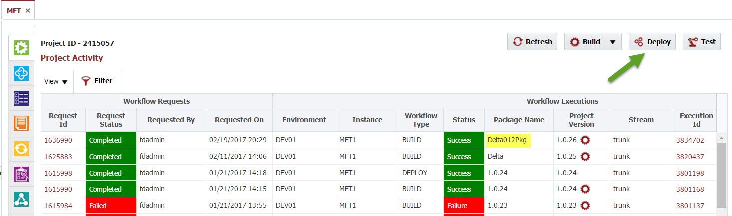Click gear icon beside version 1.0.23
732x216 pixels.
tap(586, 205)
